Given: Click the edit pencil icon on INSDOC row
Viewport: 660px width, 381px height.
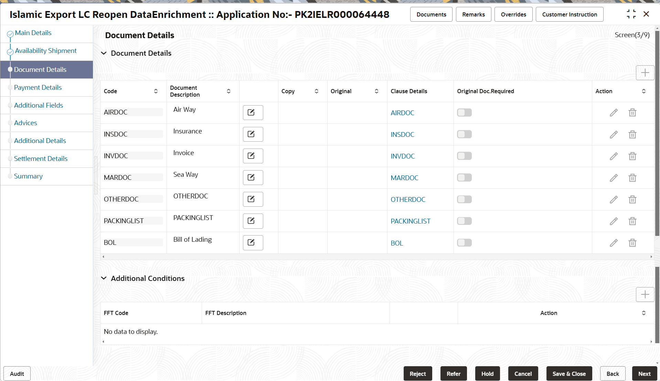Looking at the screenshot, I should pos(614,134).
